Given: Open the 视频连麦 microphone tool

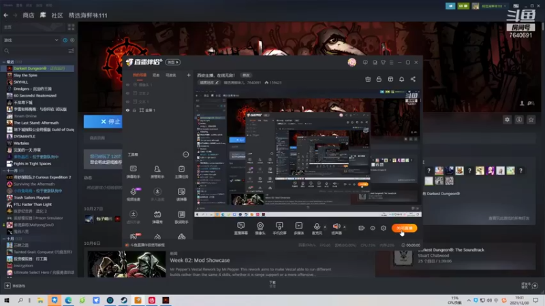Looking at the screenshot, I should (133, 194).
